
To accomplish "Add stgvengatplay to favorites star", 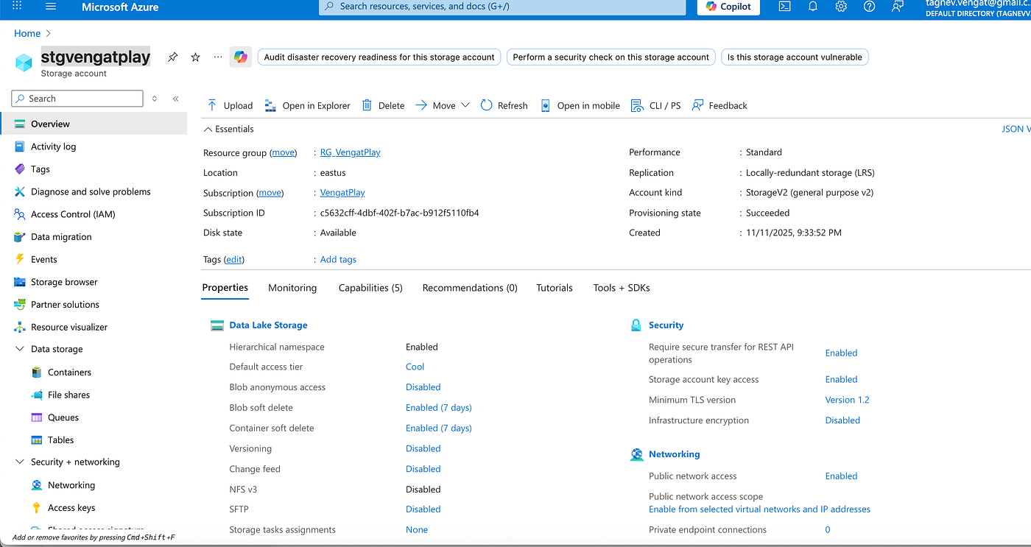I will [195, 57].
